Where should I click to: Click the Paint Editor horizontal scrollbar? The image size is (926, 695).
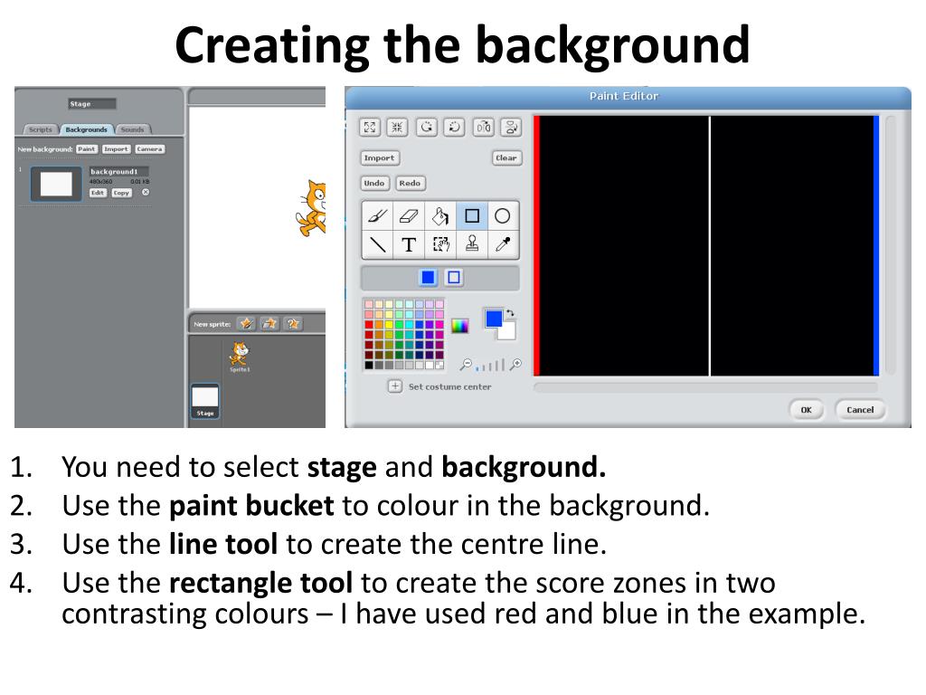click(x=705, y=387)
